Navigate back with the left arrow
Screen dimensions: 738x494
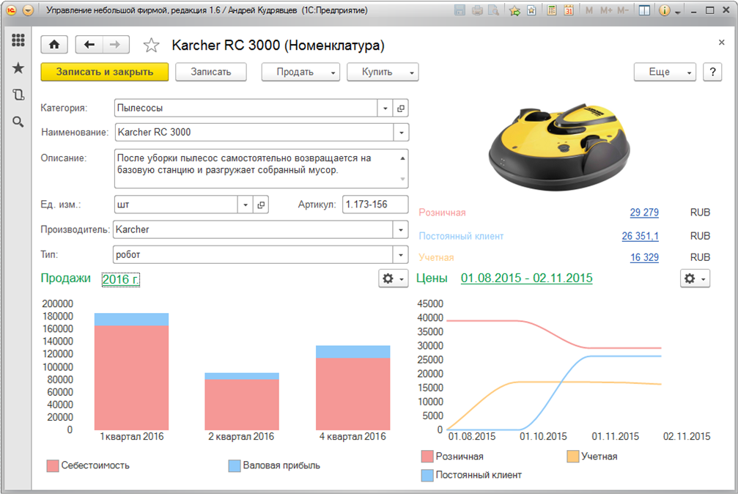[x=89, y=45]
